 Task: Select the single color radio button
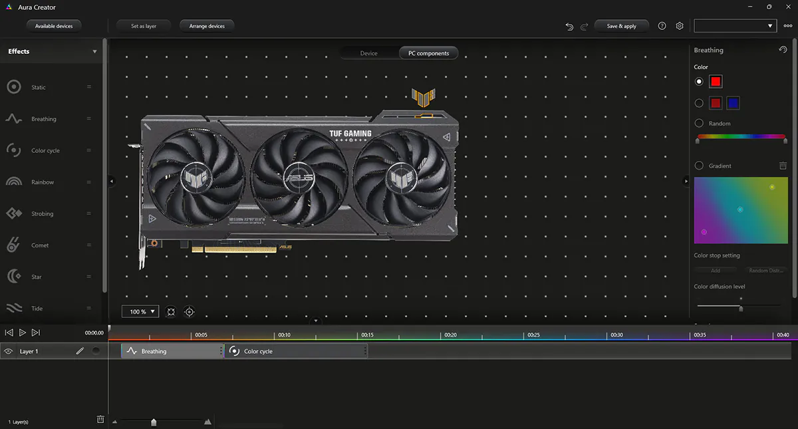click(699, 82)
